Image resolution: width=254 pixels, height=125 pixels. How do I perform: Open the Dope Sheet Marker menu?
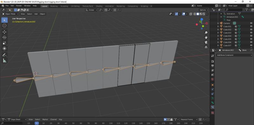coord(45,120)
